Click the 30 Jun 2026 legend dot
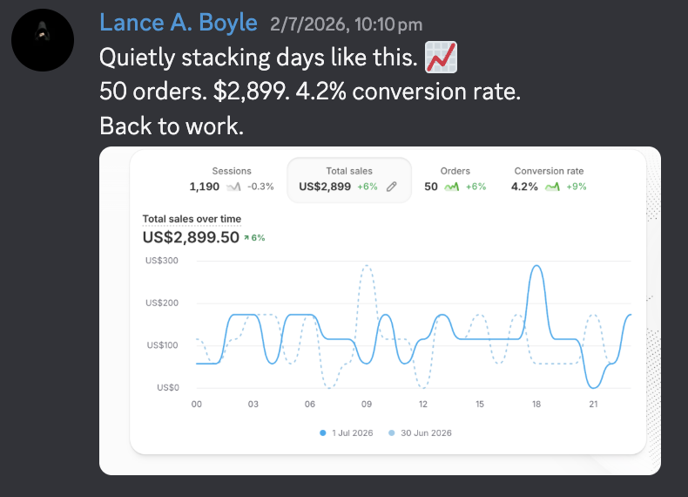This screenshot has width=688, height=497. coord(391,432)
